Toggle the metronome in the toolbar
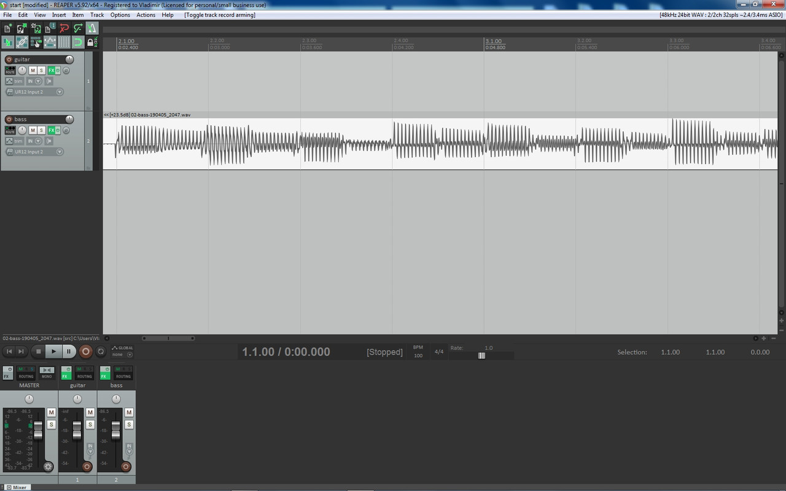The height and width of the screenshot is (491, 786). tap(91, 28)
